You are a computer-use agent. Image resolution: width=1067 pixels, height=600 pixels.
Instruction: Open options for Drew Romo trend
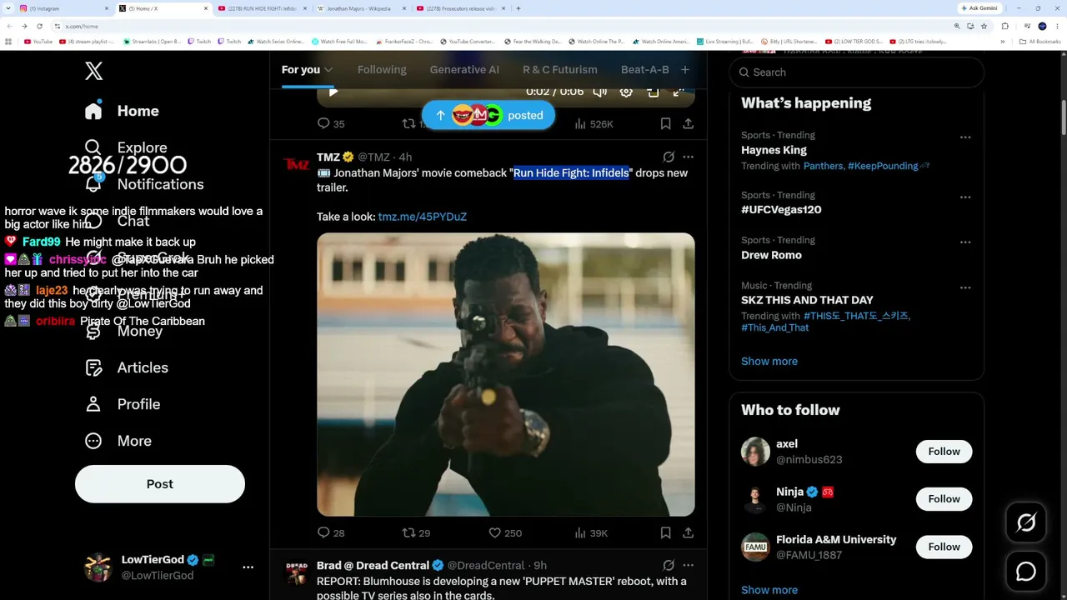965,242
